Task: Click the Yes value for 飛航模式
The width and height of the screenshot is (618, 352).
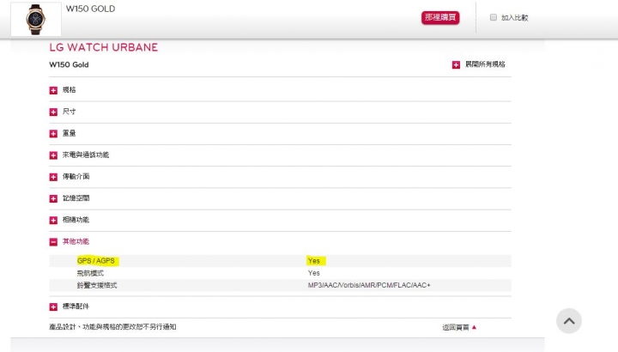Action: click(x=314, y=273)
